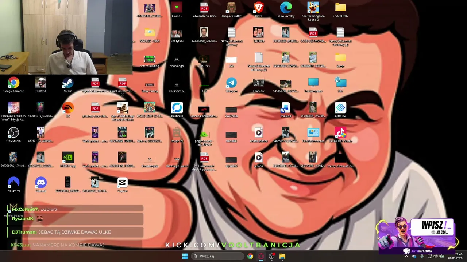Select Nowy Dokument tekstowy (2) file
Screen dimensions: 467x262
tap(259, 62)
